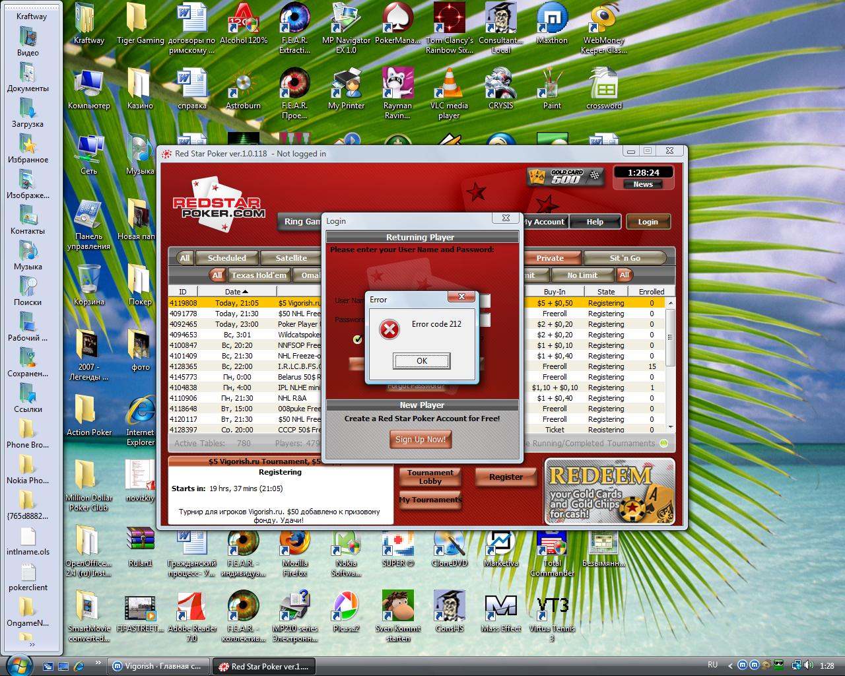The image size is (845, 676).
Task: Select the Компьютер desktop icon
Action: [88, 89]
